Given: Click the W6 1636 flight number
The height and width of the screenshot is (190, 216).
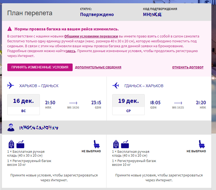Looking at the screenshot, I should (73, 107).
